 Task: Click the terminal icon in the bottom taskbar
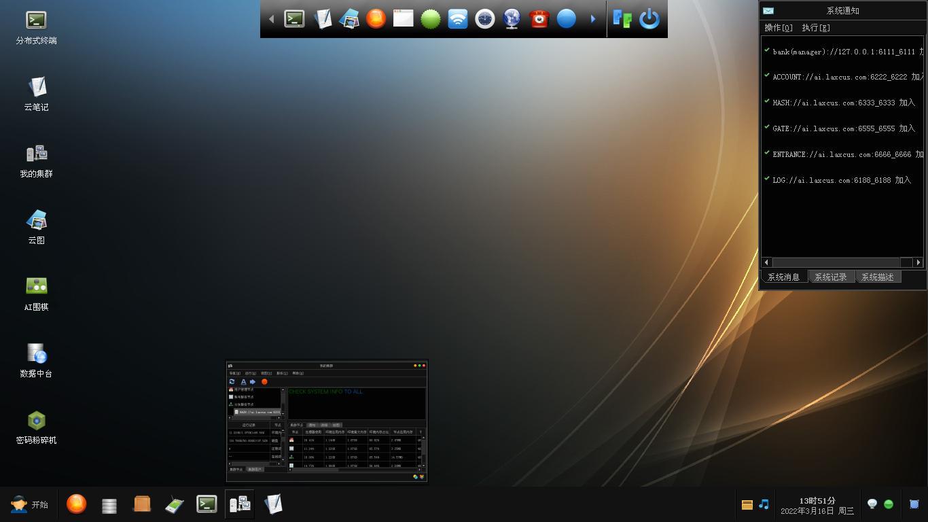[207, 504]
